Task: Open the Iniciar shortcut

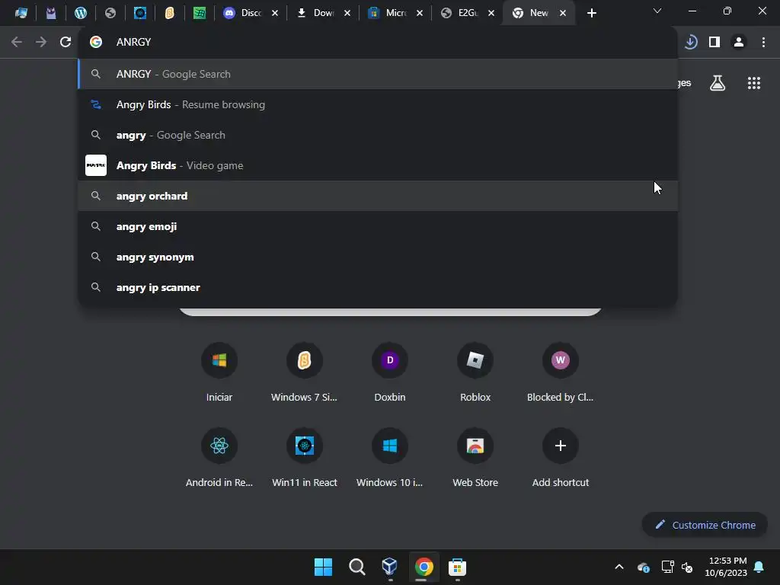Action: 219,372
